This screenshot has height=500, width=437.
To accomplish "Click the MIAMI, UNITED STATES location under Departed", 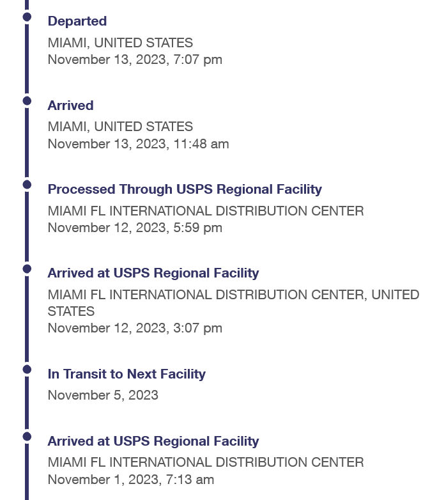I will pyautogui.click(x=120, y=43).
